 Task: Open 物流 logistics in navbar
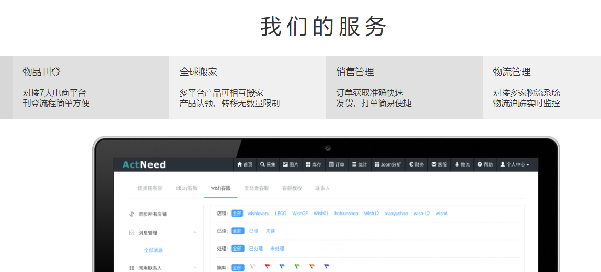[462, 164]
